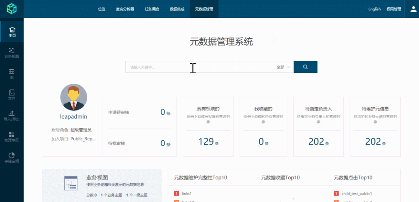Click the cube logo icon

tap(12, 9)
